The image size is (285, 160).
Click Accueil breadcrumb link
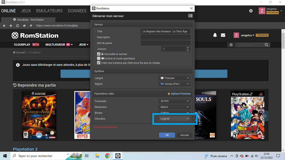point(19,52)
